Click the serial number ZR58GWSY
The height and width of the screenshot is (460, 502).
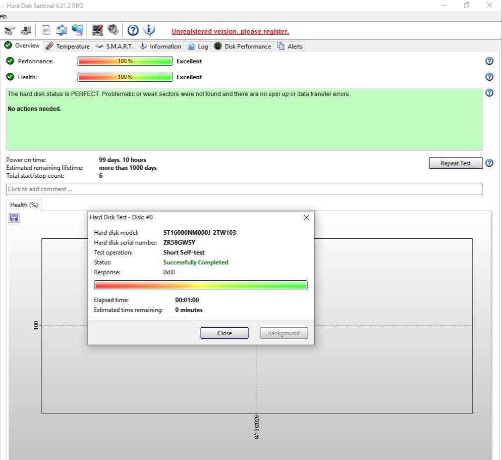click(x=179, y=243)
